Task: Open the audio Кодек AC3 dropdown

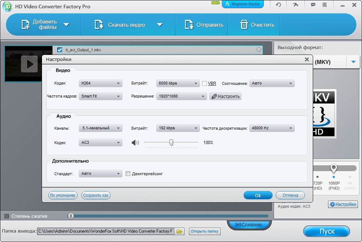Action: 100,143
